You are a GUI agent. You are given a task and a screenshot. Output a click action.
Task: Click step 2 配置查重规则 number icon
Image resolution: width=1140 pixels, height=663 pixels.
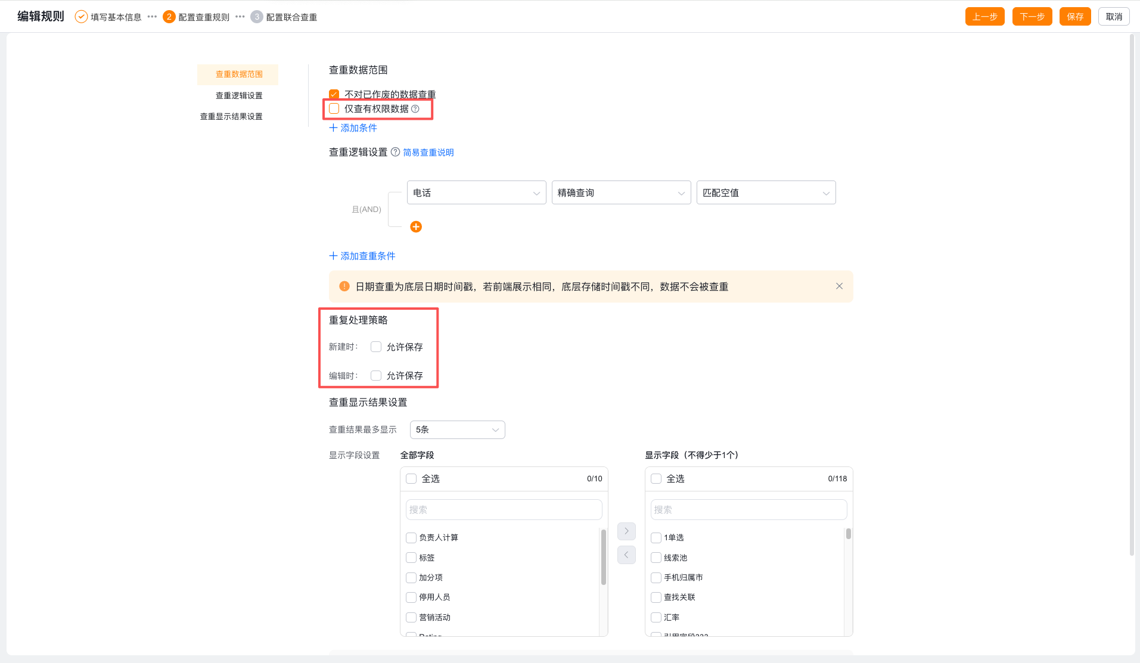[169, 17]
